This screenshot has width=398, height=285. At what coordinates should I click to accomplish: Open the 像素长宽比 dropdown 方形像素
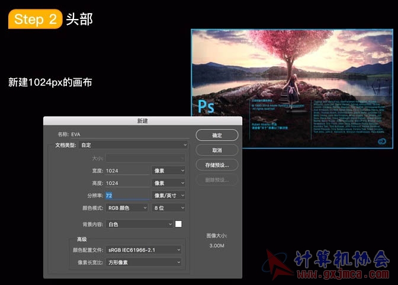[144, 262]
